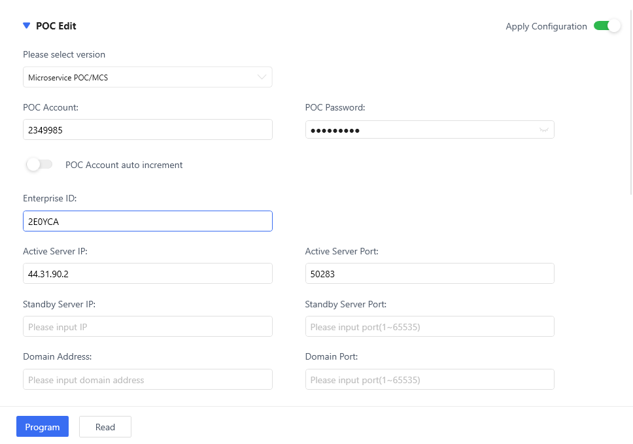The image size is (633, 444).
Task: Click the POC Password field
Action: [419, 130]
